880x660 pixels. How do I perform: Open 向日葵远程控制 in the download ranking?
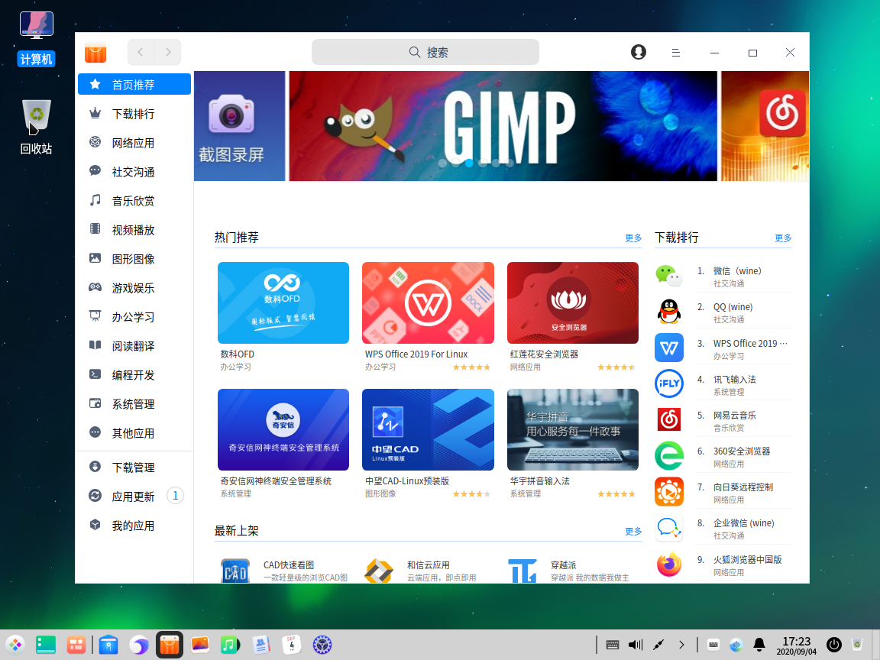723,492
